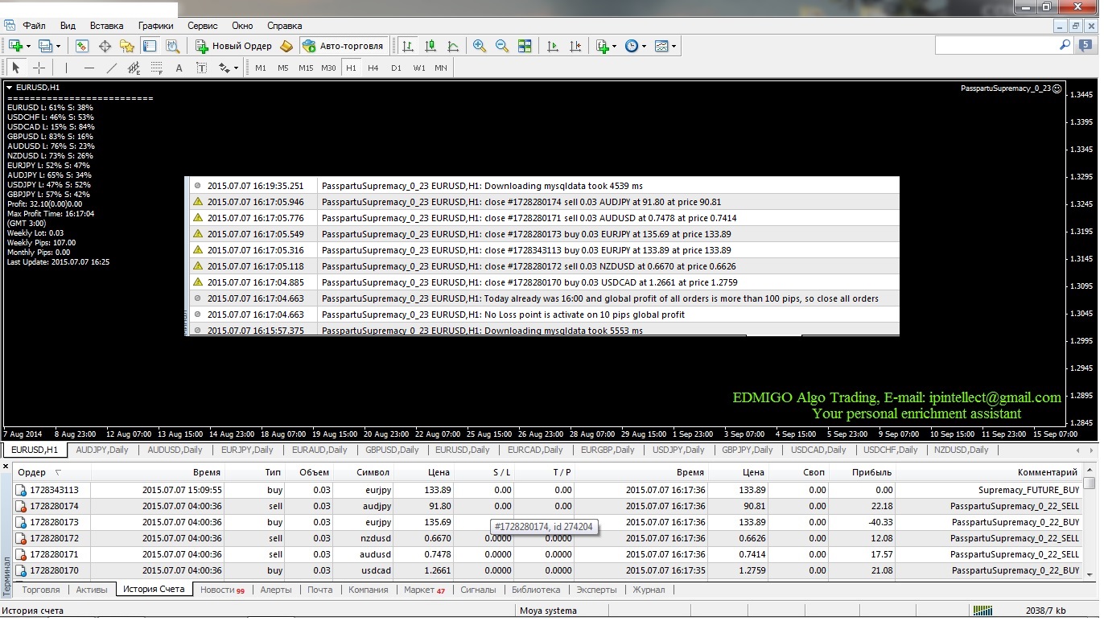Open a new chart window
The image size is (1104, 621).
coord(15,46)
